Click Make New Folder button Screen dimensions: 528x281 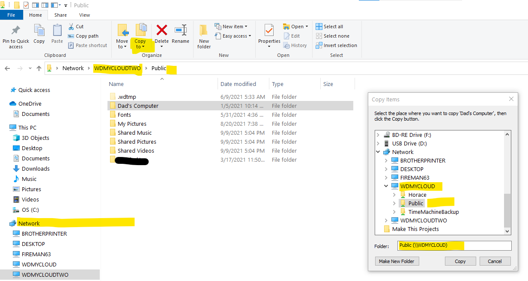coord(397,261)
